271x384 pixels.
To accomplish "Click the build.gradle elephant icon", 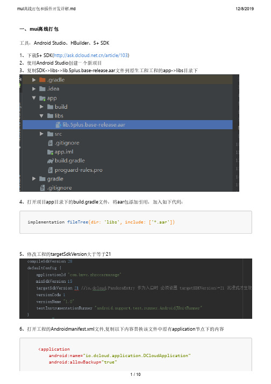I will point(50,161).
